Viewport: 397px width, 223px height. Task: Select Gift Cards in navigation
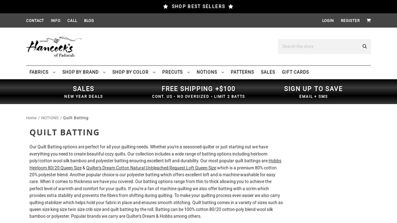click(295, 72)
